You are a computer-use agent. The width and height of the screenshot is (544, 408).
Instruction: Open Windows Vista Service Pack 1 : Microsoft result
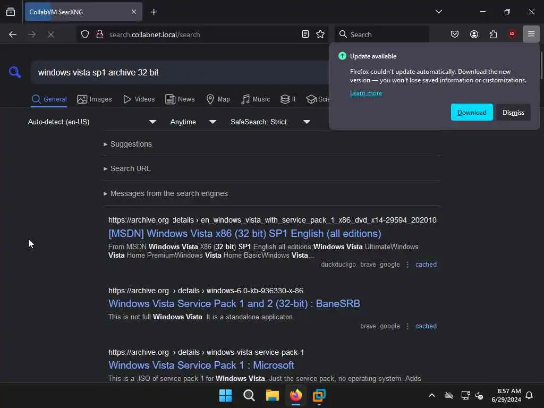(x=201, y=365)
